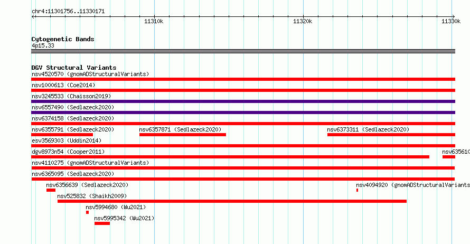Click the 4p15.33 band label
Image resolution: width=470 pixels, height=244 pixels.
coord(43,45)
